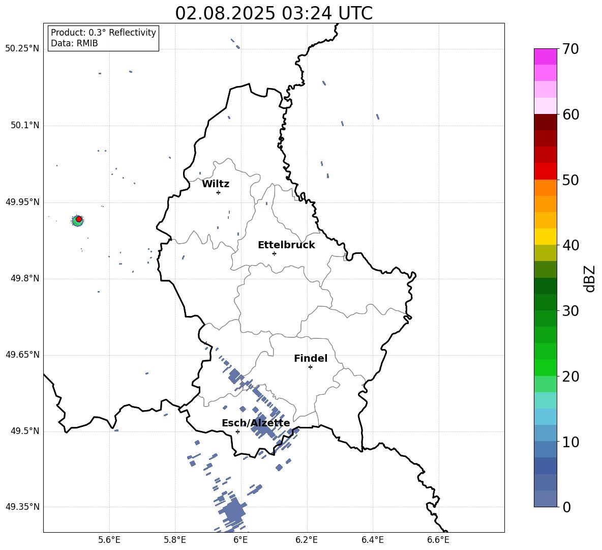Click the 6°E longitude label
The width and height of the screenshot is (602, 550).
240,540
